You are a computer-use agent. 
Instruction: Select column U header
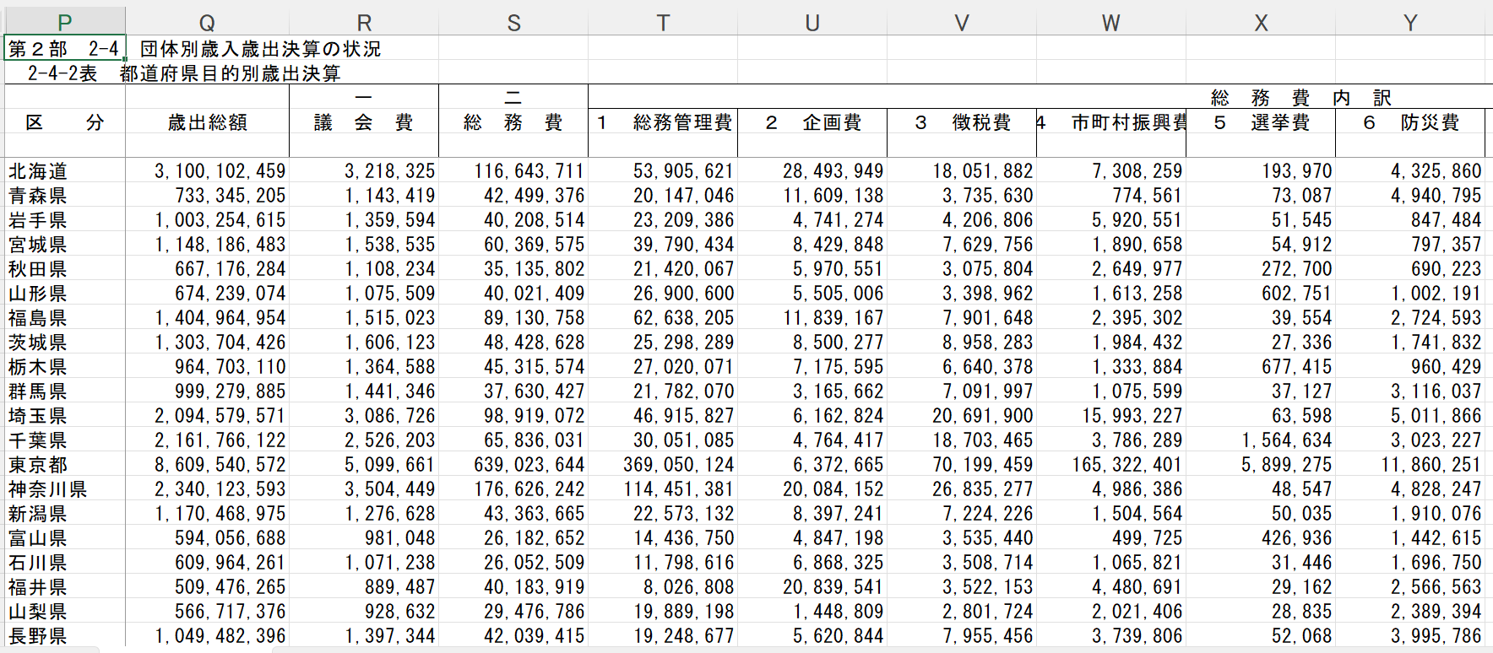(812, 23)
